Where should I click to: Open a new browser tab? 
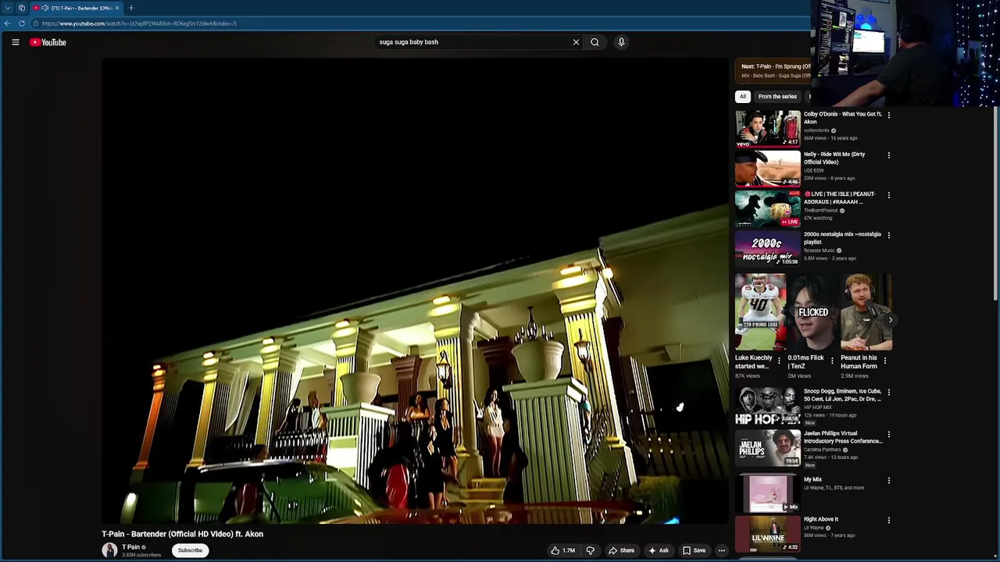[131, 8]
